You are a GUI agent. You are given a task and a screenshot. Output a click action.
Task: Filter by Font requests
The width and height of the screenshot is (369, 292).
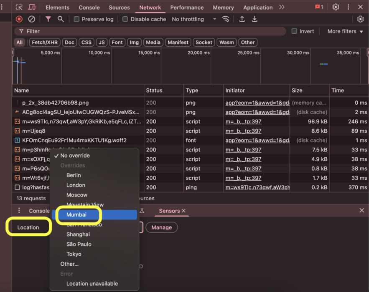point(117,42)
